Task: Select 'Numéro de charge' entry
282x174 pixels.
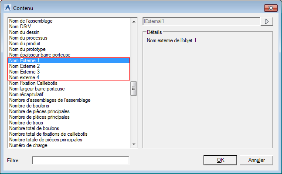Action: [x=28, y=145]
